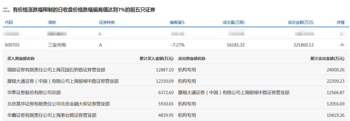The width and height of the screenshot is (350, 121).
Task: Click the 买入营业部名称 sub-table header
Action: 21,58
